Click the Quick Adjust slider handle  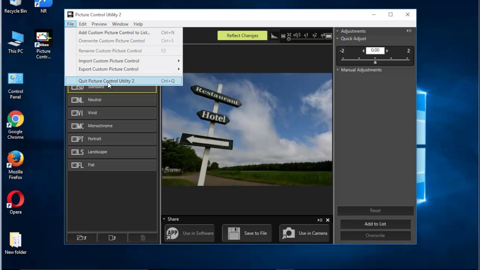tap(375, 62)
